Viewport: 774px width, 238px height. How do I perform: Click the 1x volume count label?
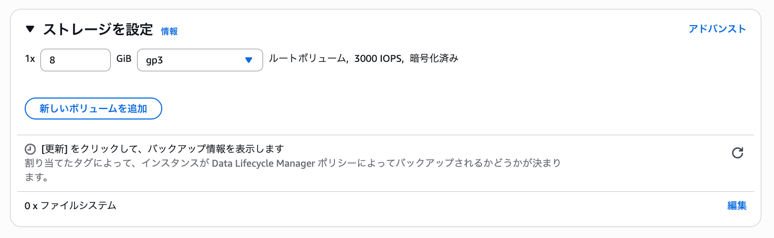click(x=30, y=59)
